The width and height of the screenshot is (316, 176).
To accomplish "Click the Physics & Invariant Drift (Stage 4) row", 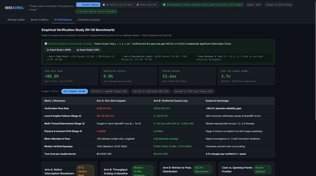I will point(158,131).
